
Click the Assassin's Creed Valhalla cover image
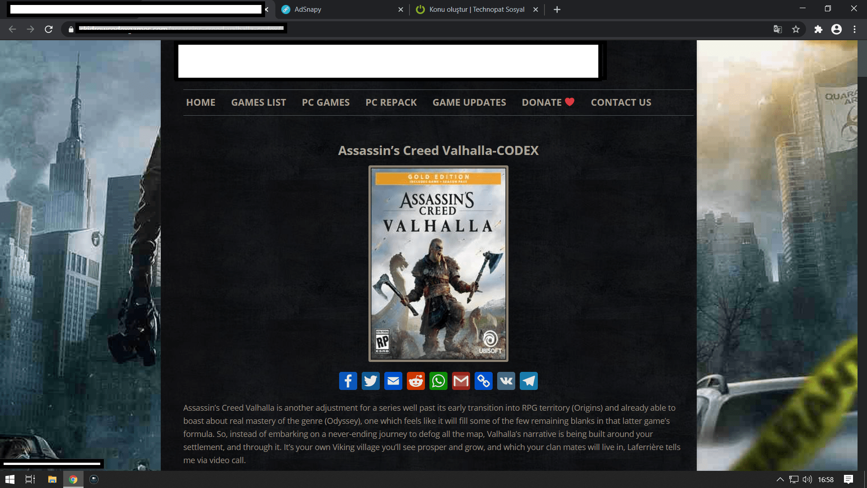pyautogui.click(x=438, y=263)
